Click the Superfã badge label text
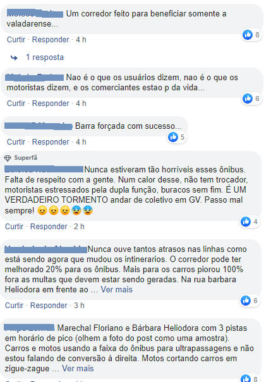264x382 pixels. 26,158
